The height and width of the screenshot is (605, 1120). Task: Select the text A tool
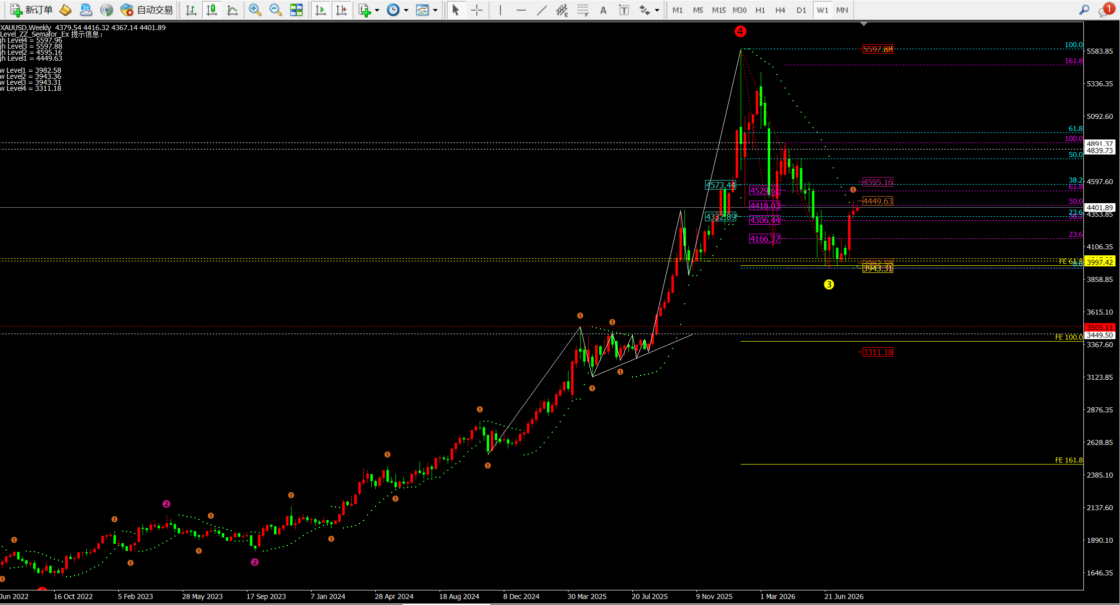tap(603, 10)
